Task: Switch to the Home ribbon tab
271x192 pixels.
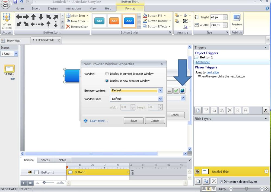Action: (x=20, y=8)
